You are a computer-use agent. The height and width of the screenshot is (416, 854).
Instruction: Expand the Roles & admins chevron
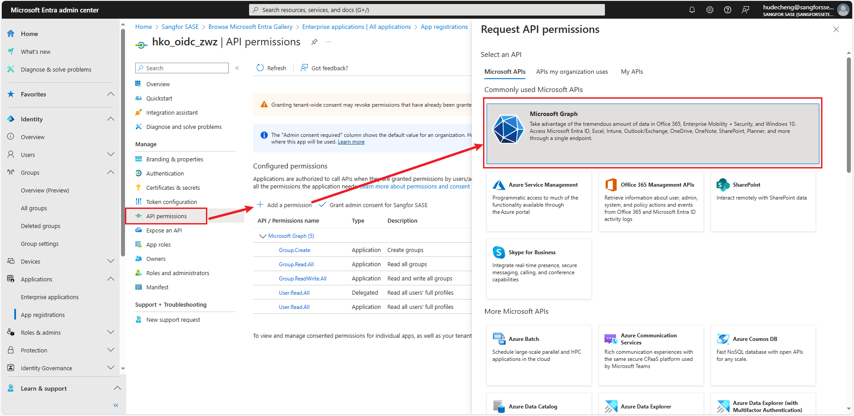111,332
